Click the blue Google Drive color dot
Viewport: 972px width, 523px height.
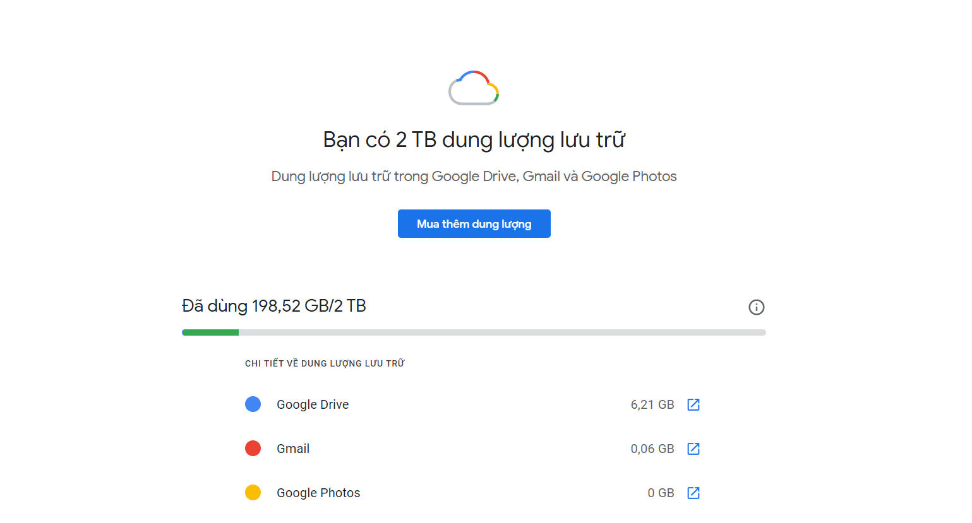coord(253,404)
